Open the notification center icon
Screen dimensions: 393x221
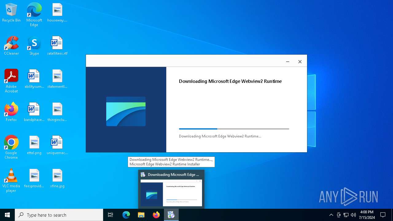383,215
